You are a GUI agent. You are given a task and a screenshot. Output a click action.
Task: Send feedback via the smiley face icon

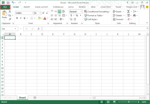click(147, 7)
